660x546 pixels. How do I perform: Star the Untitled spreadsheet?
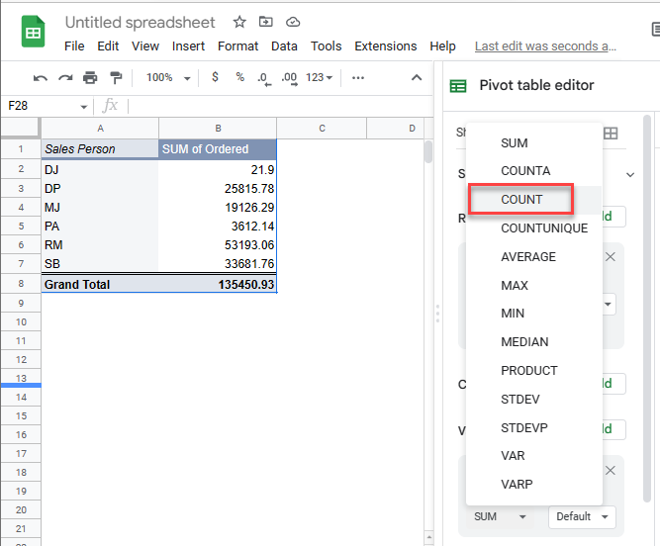pos(239,22)
